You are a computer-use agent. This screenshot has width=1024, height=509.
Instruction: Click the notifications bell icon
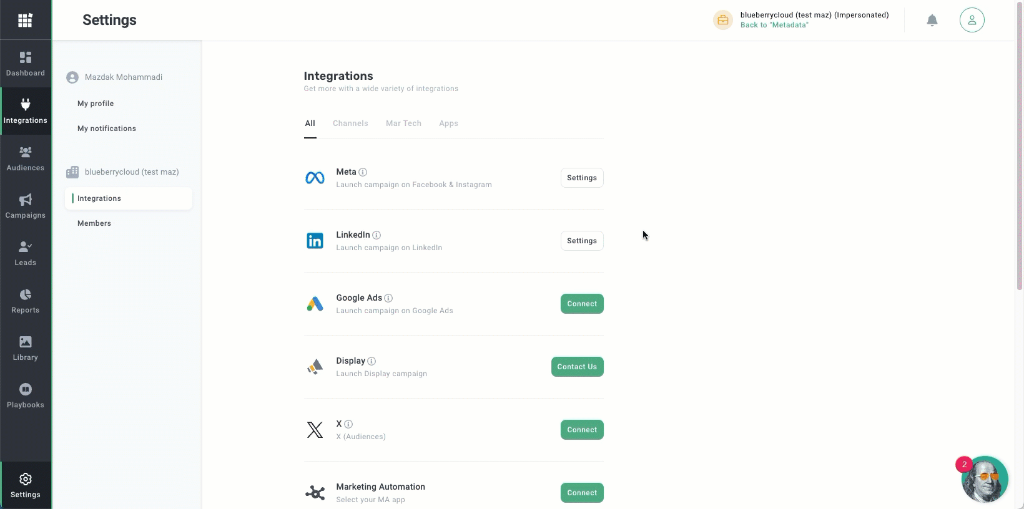coord(932,21)
